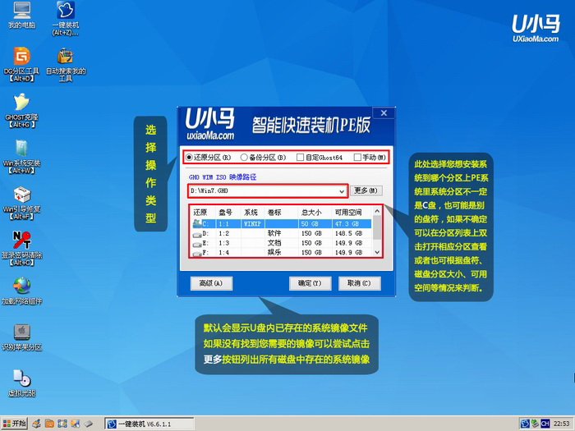The width and height of the screenshot is (575, 431).
Task: Close the 智能快速装机PE版 dialog
Action: (384, 113)
